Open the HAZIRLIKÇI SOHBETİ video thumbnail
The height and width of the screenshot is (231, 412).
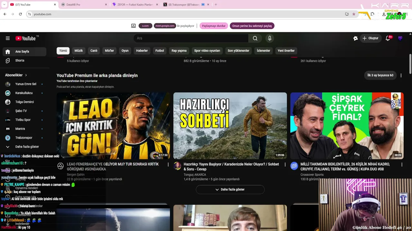click(x=230, y=126)
